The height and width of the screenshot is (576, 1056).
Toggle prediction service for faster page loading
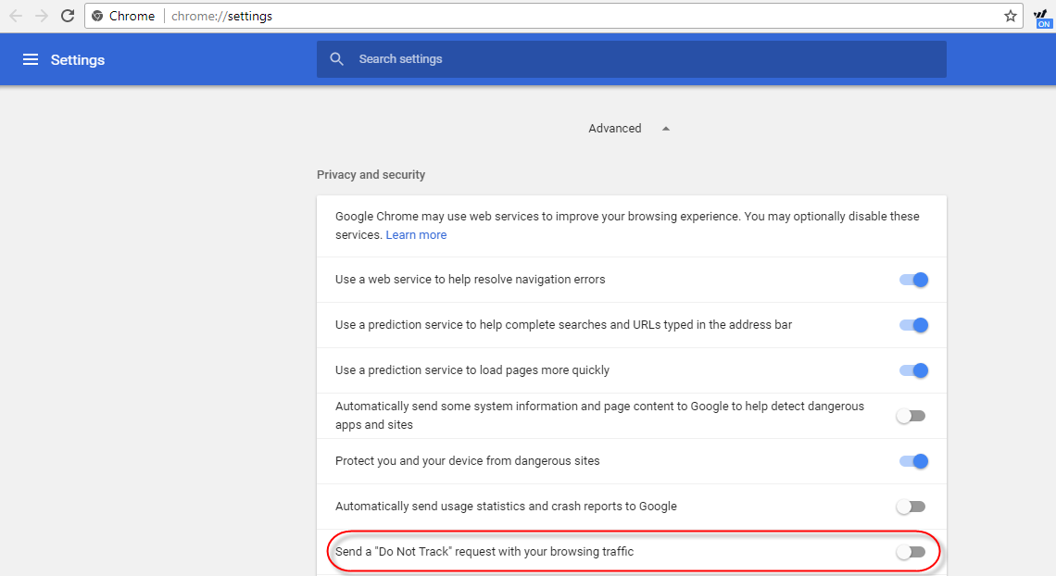913,370
